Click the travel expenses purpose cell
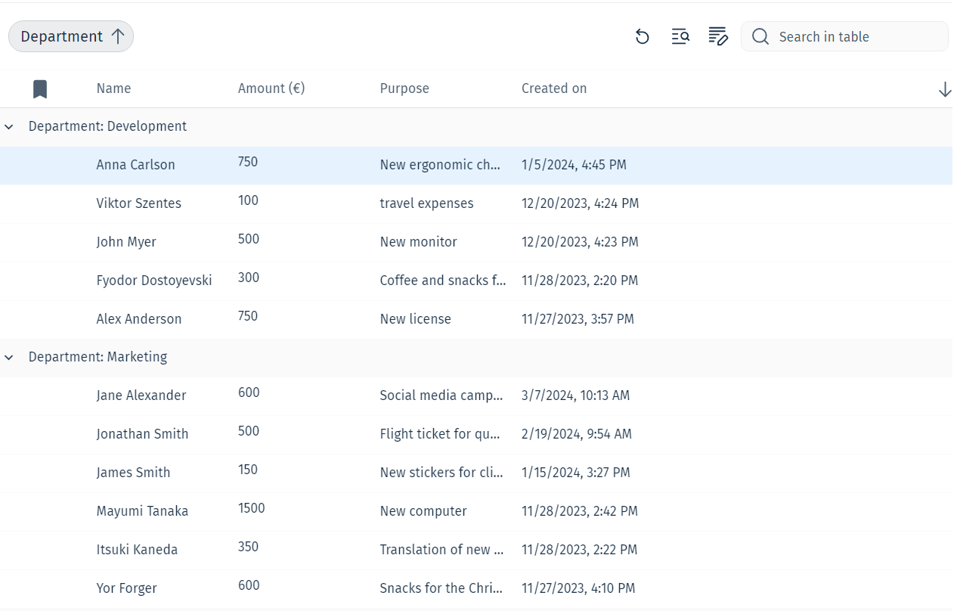This screenshot has height=611, width=954. point(426,203)
